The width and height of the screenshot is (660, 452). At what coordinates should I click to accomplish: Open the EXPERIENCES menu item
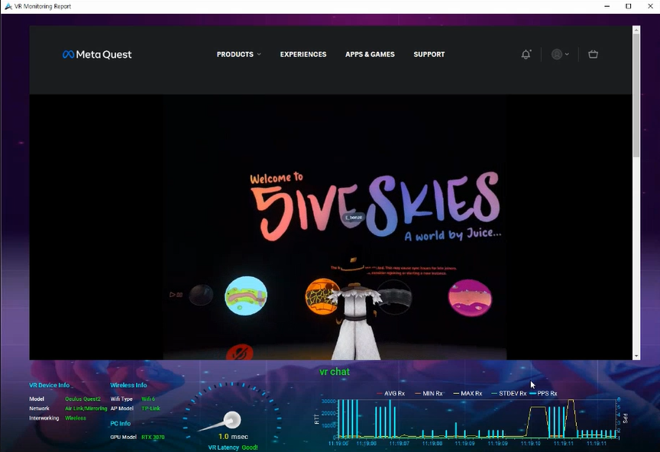click(x=303, y=54)
